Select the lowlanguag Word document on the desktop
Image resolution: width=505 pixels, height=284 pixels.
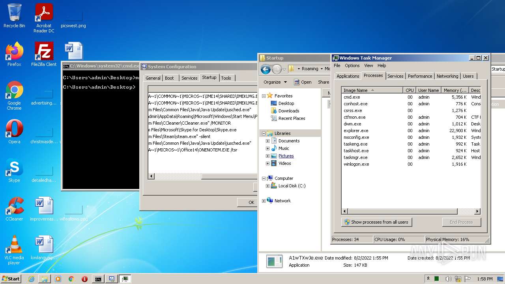44,248
